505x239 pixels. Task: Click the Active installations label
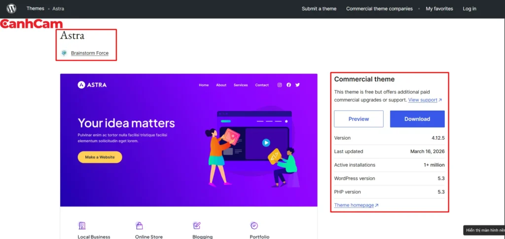click(x=355, y=165)
